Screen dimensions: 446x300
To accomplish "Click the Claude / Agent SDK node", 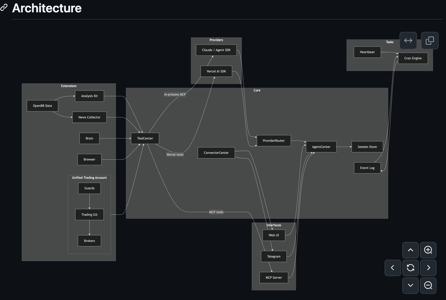I will click(216, 50).
